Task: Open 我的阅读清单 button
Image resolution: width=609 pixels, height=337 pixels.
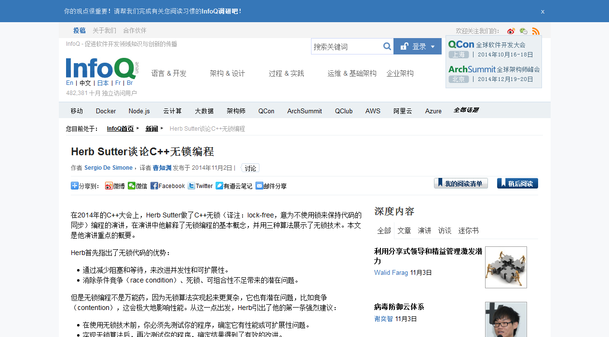Action: pyautogui.click(x=461, y=183)
